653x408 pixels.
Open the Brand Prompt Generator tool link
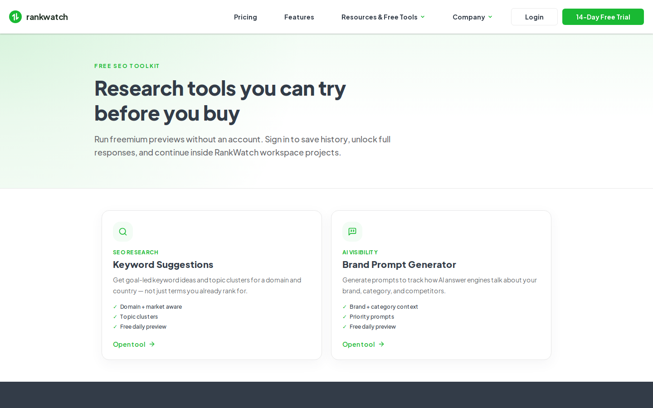point(364,344)
